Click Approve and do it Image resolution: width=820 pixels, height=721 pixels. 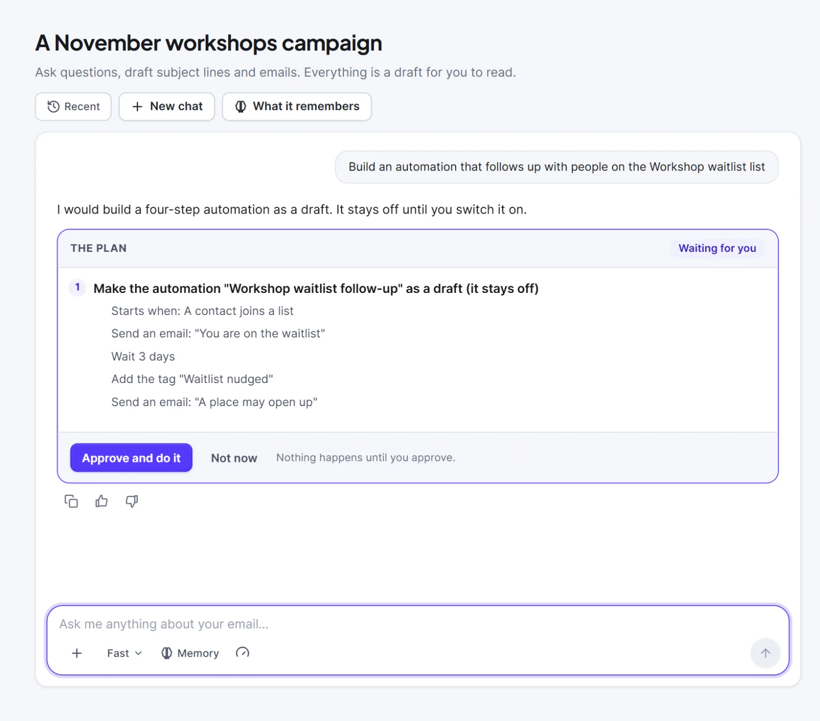click(x=131, y=458)
